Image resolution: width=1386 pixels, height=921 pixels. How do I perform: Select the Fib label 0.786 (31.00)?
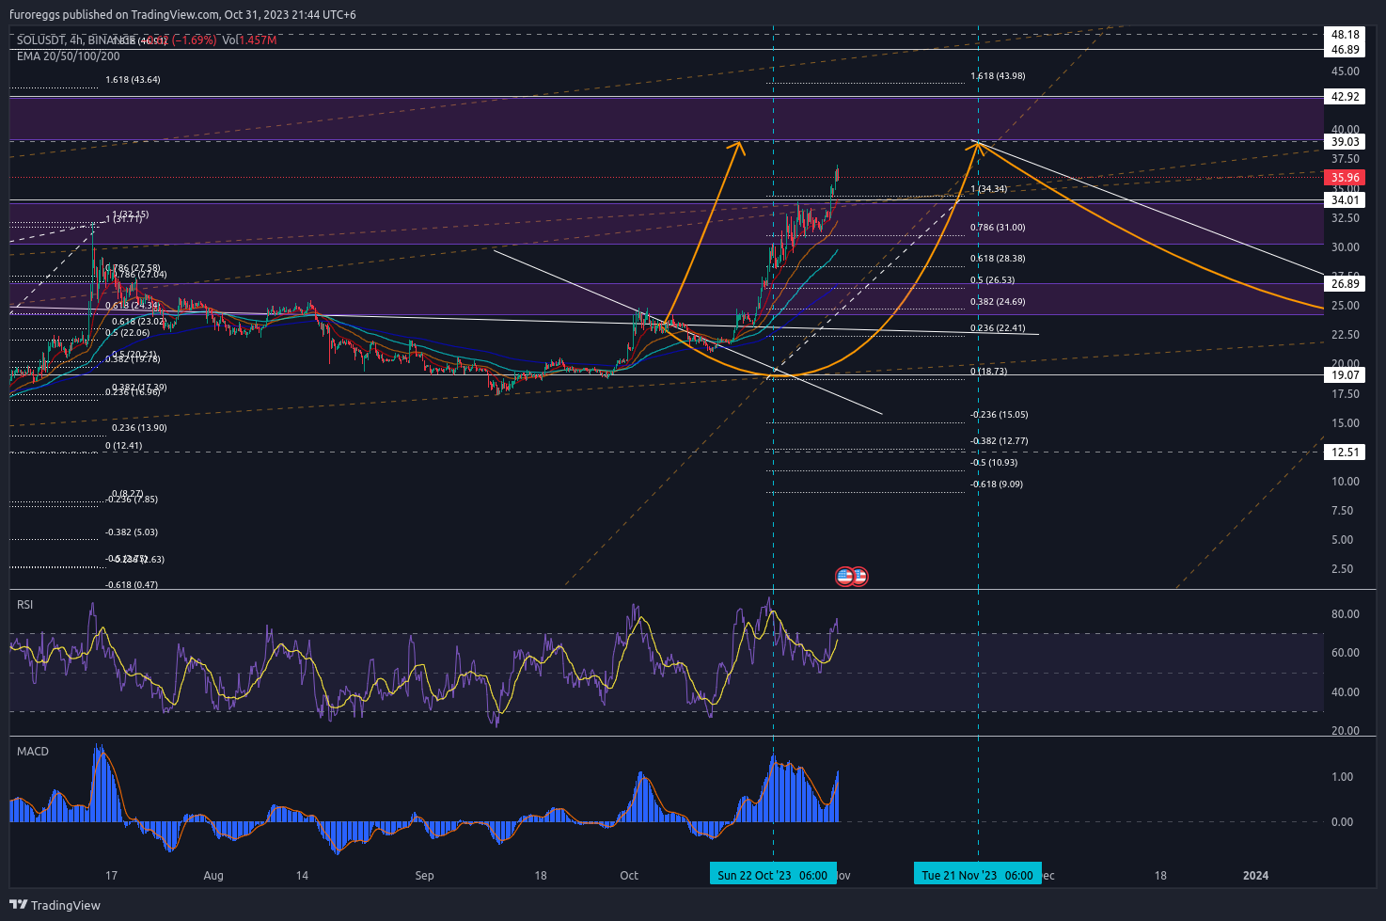pyautogui.click(x=998, y=228)
